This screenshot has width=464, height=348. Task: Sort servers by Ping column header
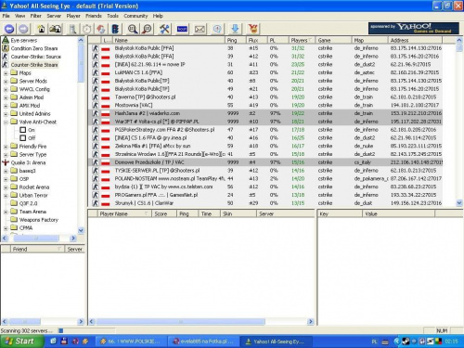[x=236, y=40]
